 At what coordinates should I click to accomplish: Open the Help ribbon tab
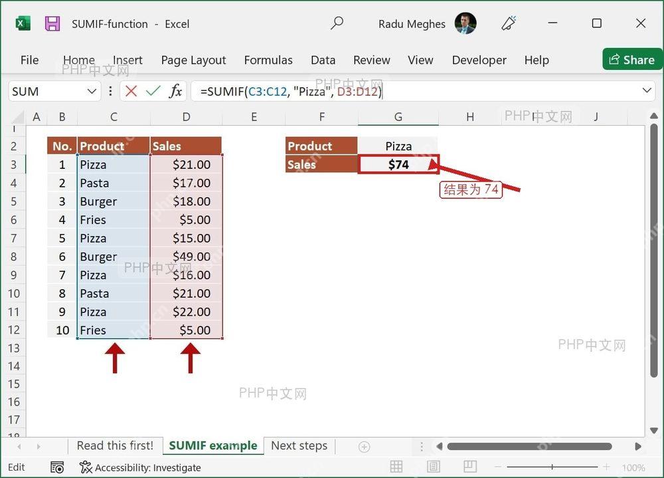(537, 60)
